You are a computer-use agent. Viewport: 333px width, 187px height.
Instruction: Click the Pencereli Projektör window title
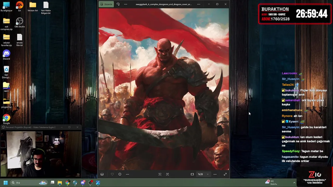[30, 127]
